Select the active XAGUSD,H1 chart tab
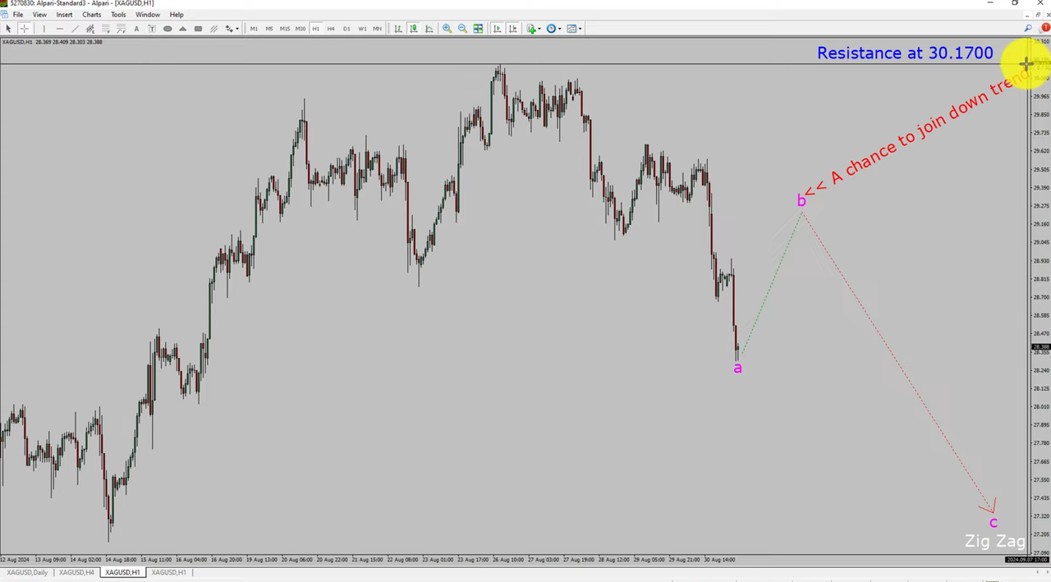The width and height of the screenshot is (1051, 582). coord(122,572)
